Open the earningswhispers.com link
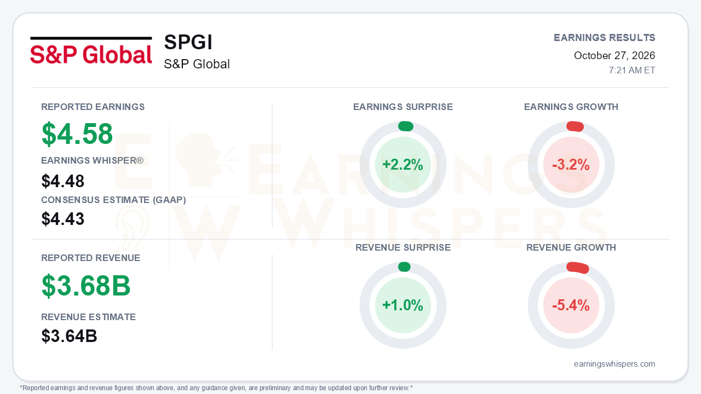The height and width of the screenshot is (394, 701). 614,364
